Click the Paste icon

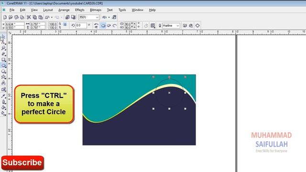click(x=40, y=17)
